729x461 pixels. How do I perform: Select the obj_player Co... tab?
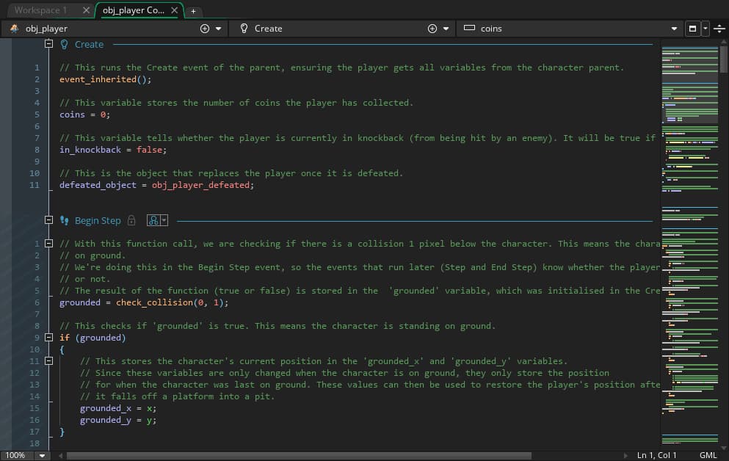click(132, 10)
